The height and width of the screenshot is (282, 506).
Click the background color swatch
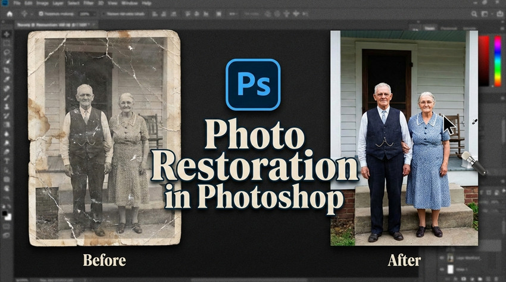click(9, 217)
